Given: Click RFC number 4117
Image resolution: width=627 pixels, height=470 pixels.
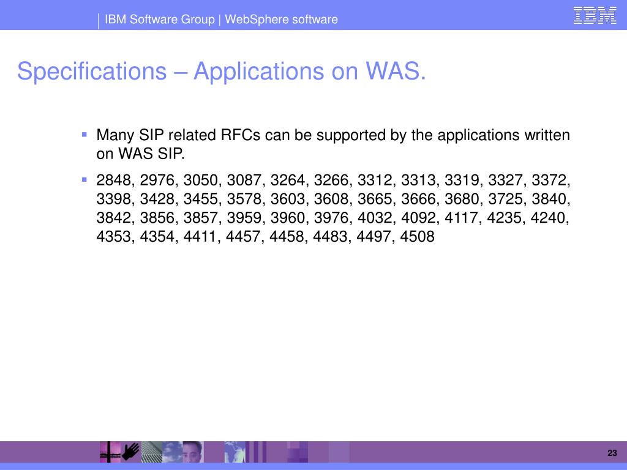Looking at the screenshot, I should 461,218.
